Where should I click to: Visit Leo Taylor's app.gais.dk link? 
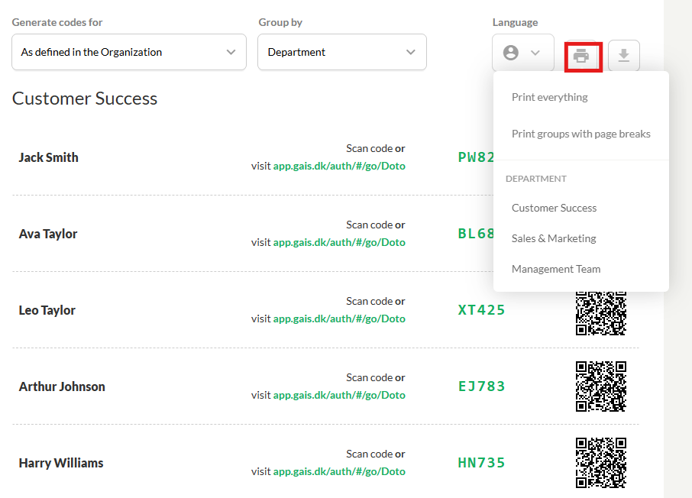pos(339,319)
